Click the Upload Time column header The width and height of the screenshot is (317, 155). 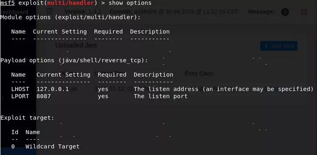(109, 73)
